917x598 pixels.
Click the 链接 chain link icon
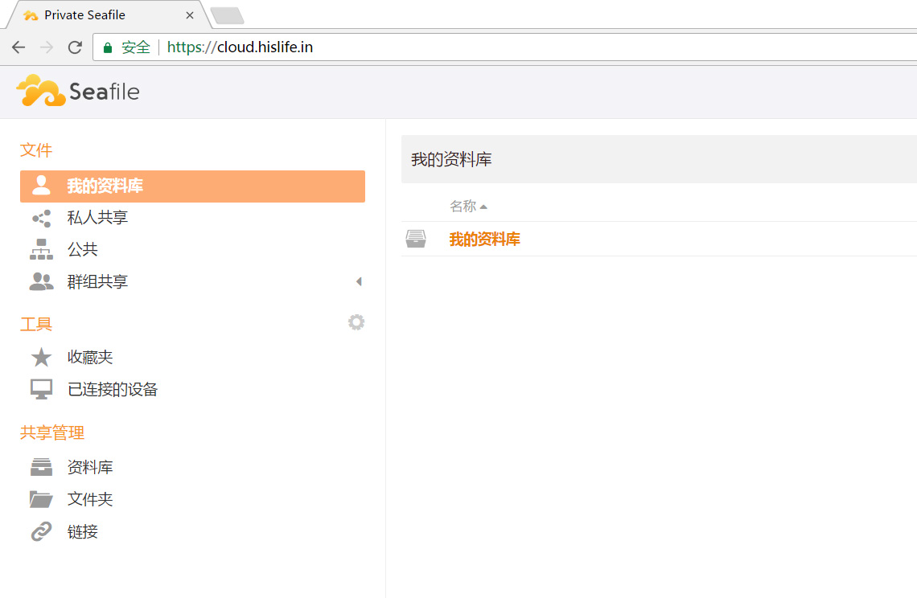[x=41, y=531]
